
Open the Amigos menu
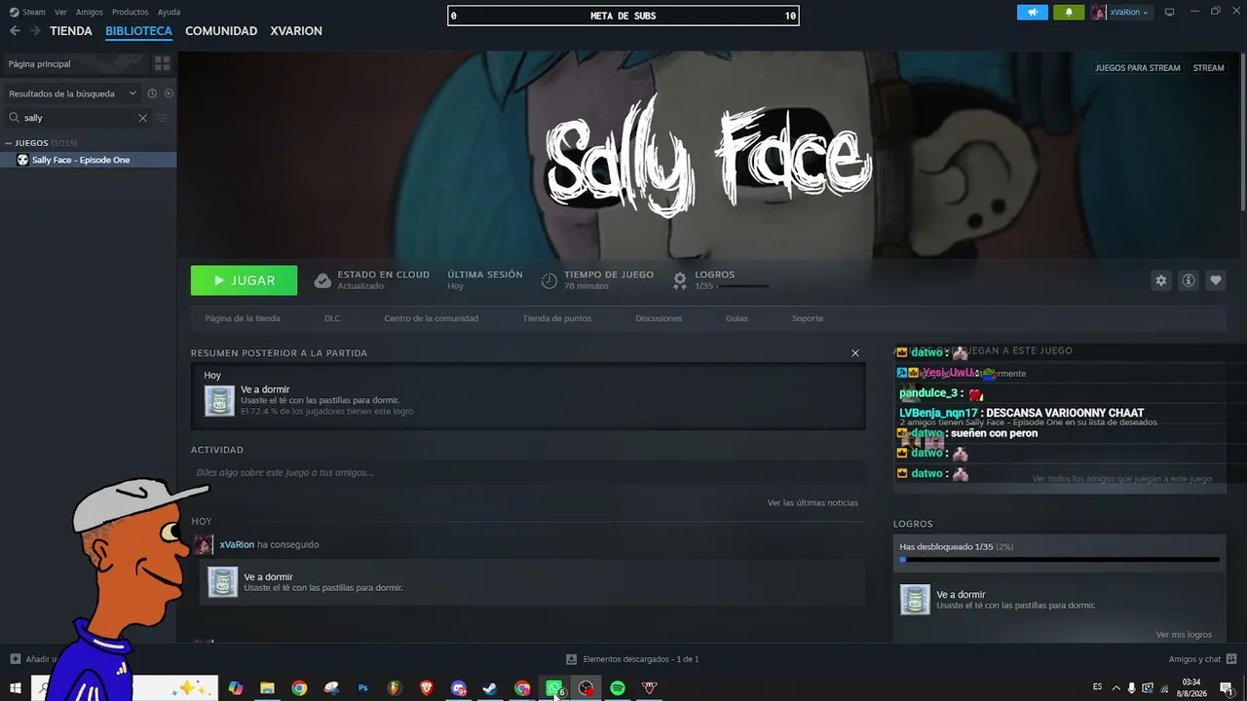point(90,13)
